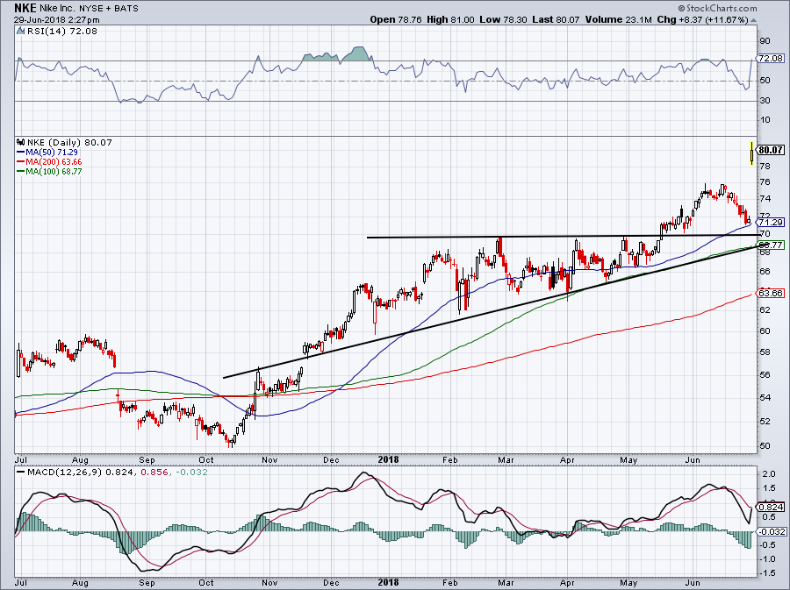Click the NYSE + BATS exchange label
Image resolution: width=790 pixels, height=590 pixels.
108,9
